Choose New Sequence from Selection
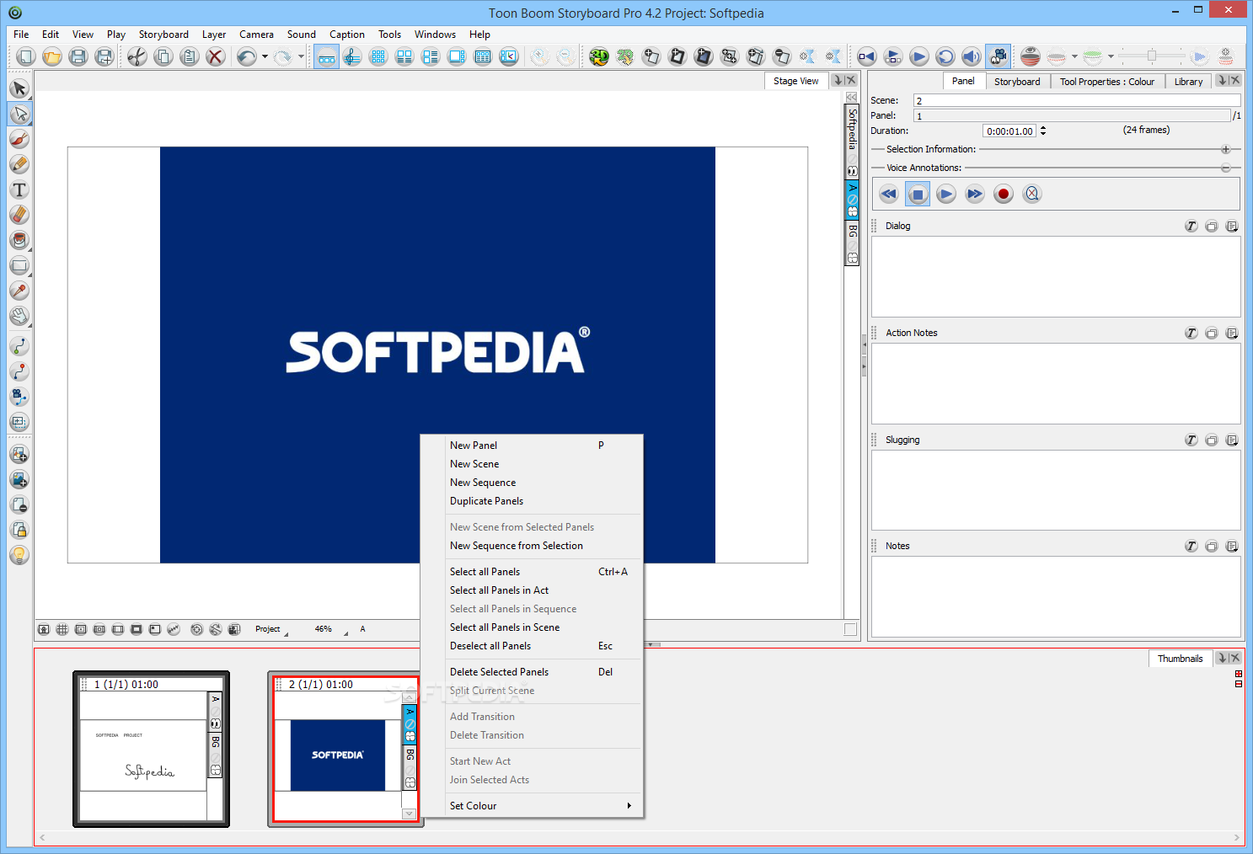Screen dimensions: 1253x854 (532, 546)
